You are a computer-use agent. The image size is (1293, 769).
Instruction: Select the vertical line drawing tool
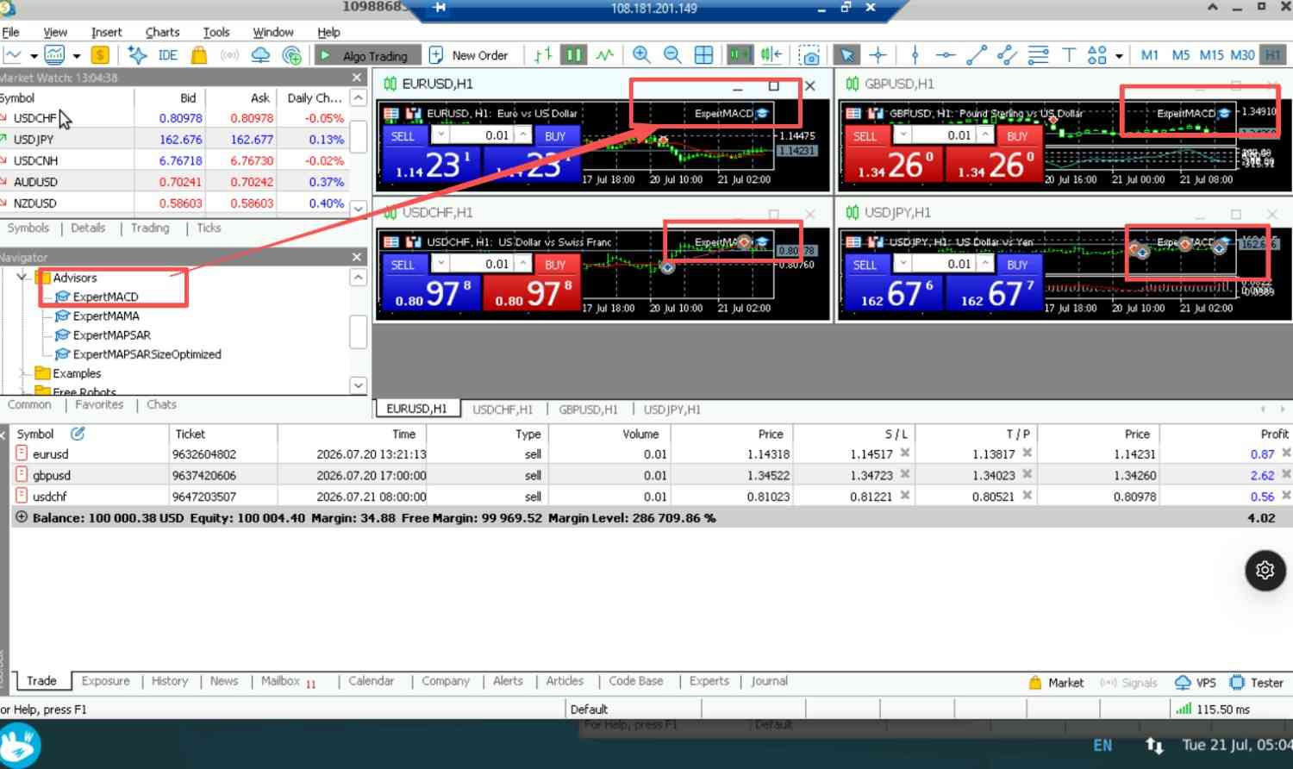pos(915,55)
